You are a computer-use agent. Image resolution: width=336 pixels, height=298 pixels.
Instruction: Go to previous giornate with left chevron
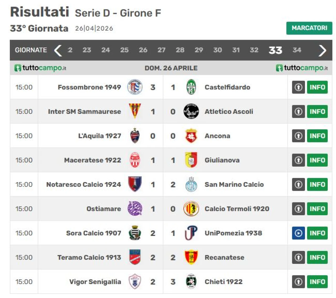(58, 50)
